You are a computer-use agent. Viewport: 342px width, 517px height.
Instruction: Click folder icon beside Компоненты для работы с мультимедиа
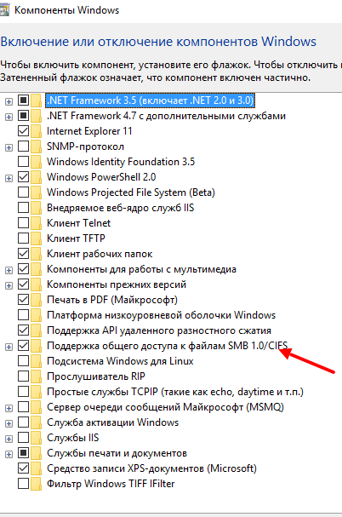(37, 269)
